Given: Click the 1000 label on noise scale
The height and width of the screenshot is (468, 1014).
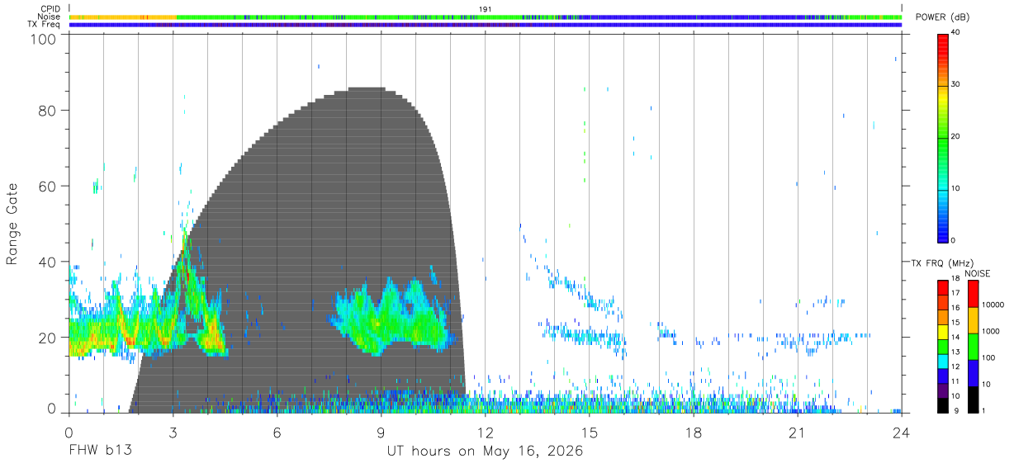Looking at the screenshot, I should click(x=990, y=331).
